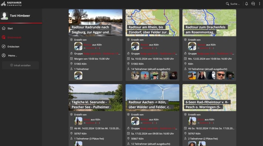The image size is (263, 146).
Task: Open group link on Drachenfels card
Action: [216, 54]
